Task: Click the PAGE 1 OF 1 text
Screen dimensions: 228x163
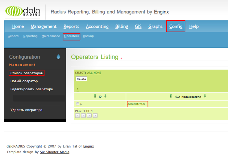Action: click(84, 111)
